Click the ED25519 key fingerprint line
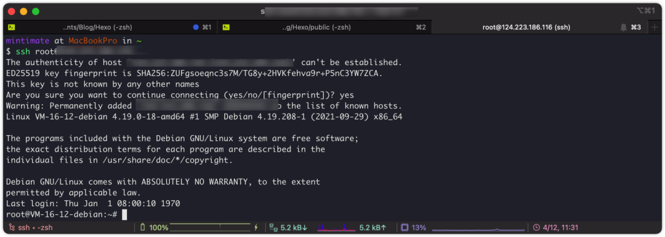Screen dimensions: 665x237 point(195,73)
